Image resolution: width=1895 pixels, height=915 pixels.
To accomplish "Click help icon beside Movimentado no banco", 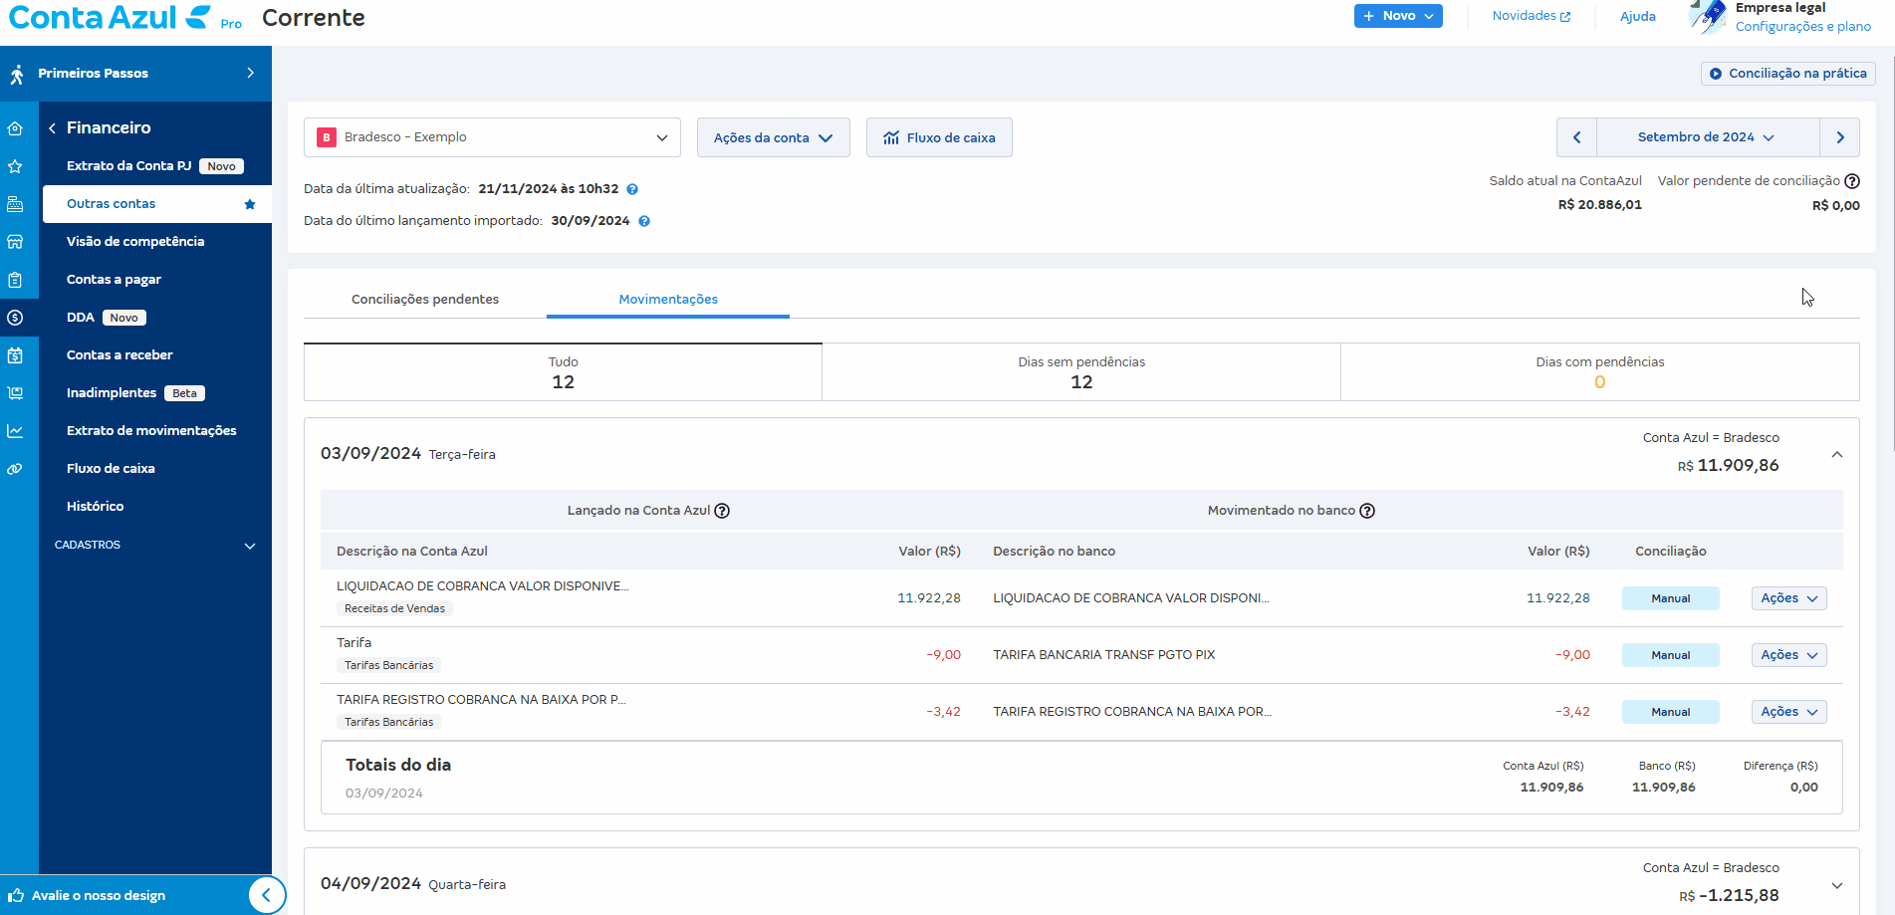I will point(1367,511).
